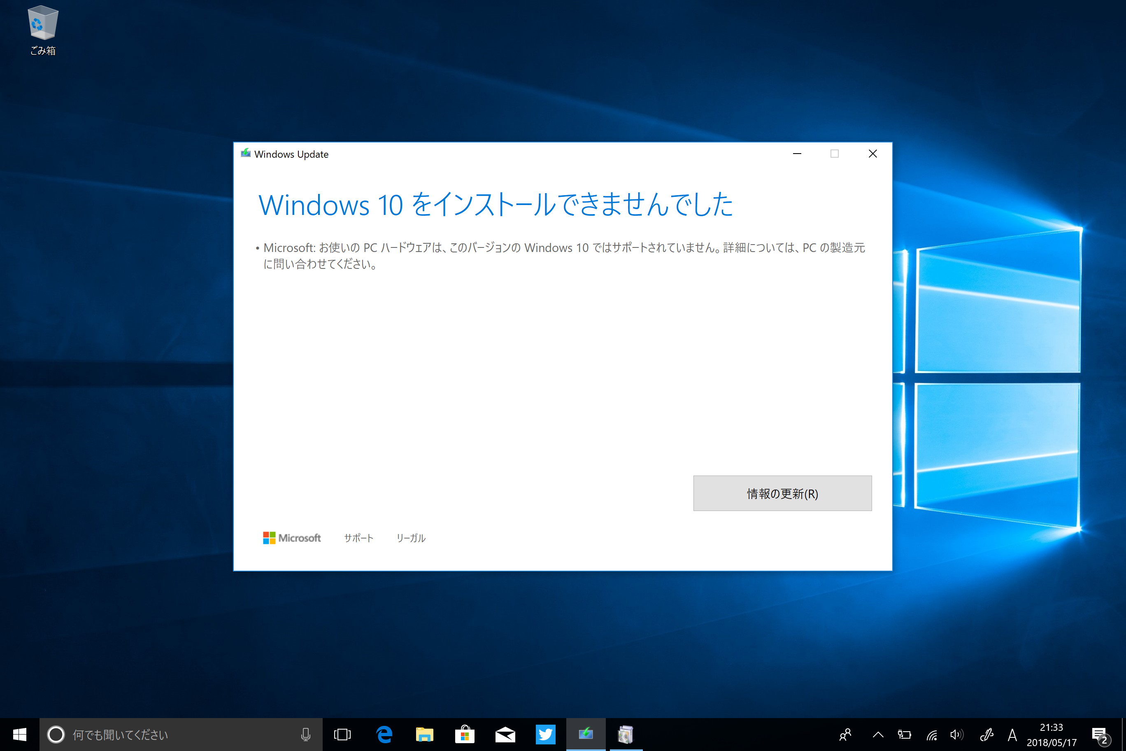Open the volume speaker tray icon
This screenshot has width=1126, height=751.
[957, 734]
